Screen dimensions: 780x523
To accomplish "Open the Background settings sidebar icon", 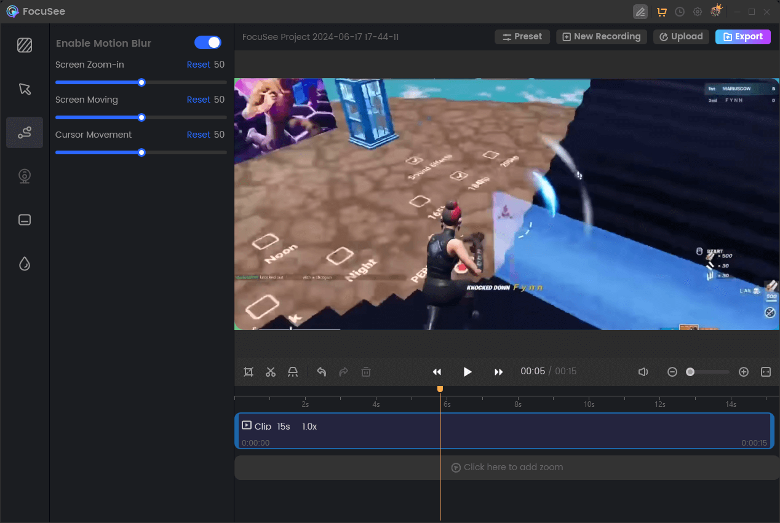I will (25, 45).
